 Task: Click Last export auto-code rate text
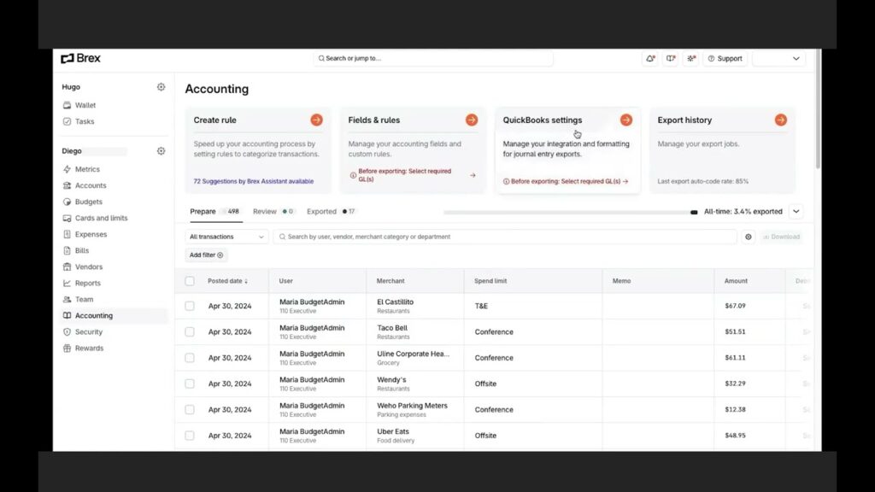tap(702, 181)
